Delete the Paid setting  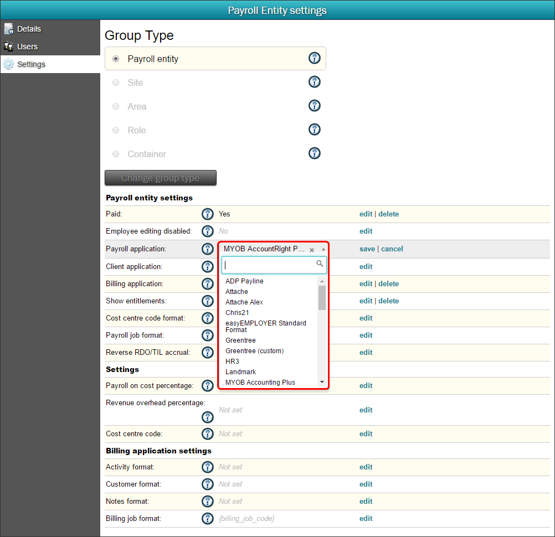coord(388,214)
